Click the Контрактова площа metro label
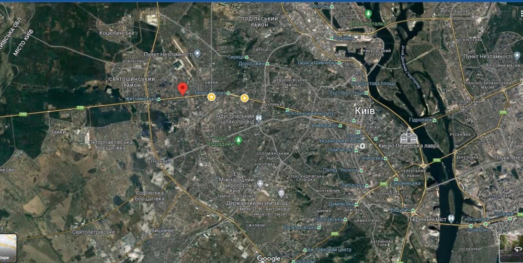The height and width of the screenshot is (263, 523). [x=376, y=83]
